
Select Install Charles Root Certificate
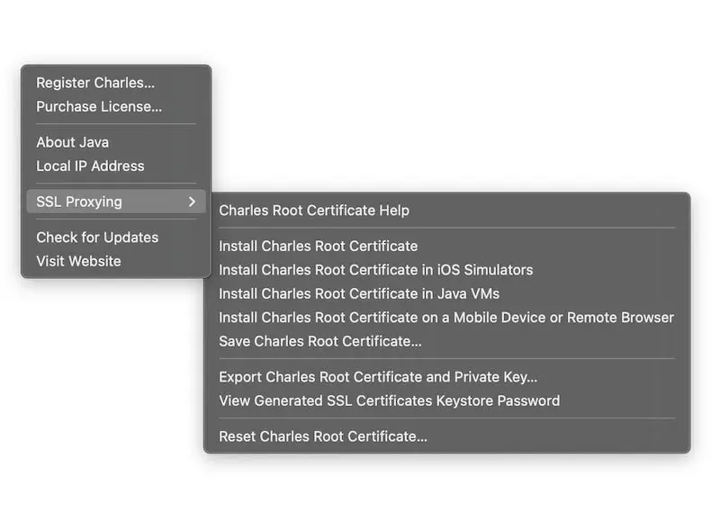pyautogui.click(x=319, y=246)
